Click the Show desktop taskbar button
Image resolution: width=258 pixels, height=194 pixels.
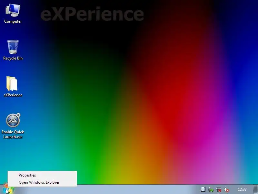click(255, 189)
